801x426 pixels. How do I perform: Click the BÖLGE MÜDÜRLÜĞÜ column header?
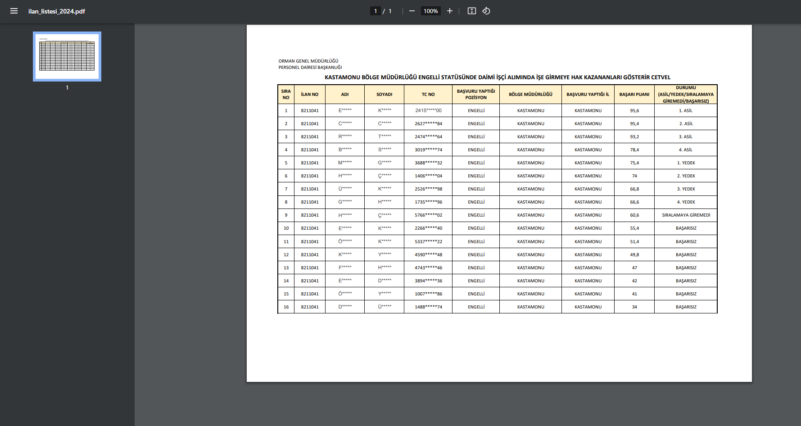coord(530,94)
